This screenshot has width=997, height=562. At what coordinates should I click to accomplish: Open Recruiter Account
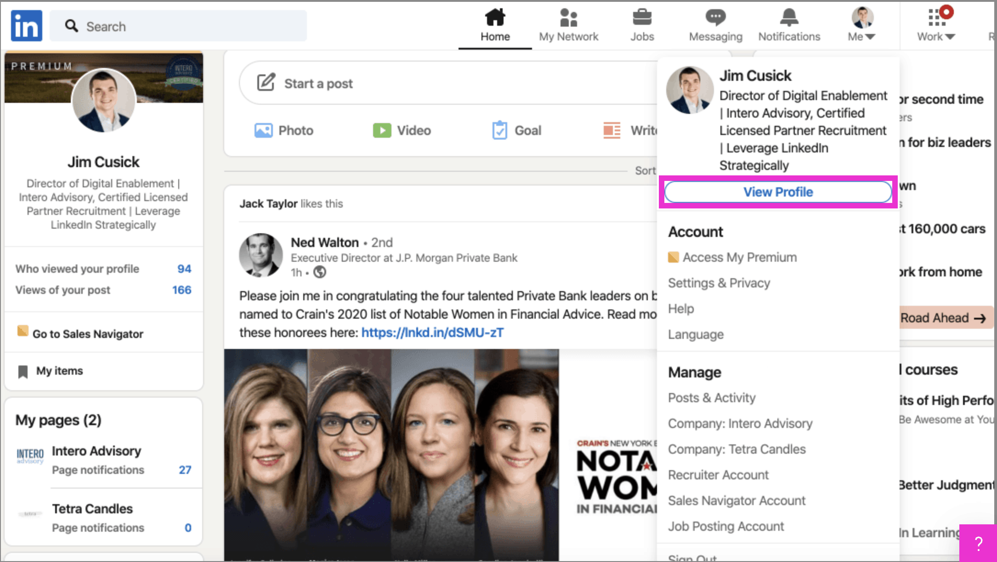click(x=718, y=475)
